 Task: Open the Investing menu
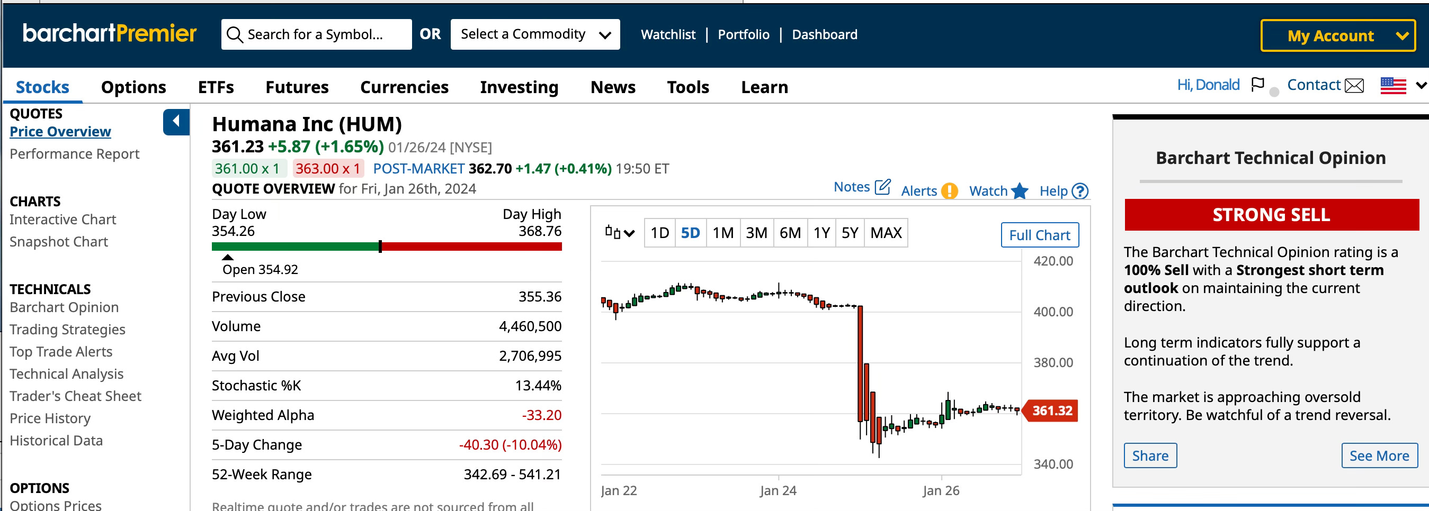[x=519, y=87]
